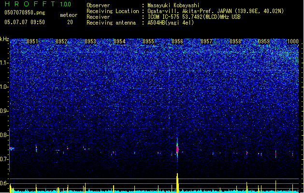Click the 0955 time marker

click(148, 41)
